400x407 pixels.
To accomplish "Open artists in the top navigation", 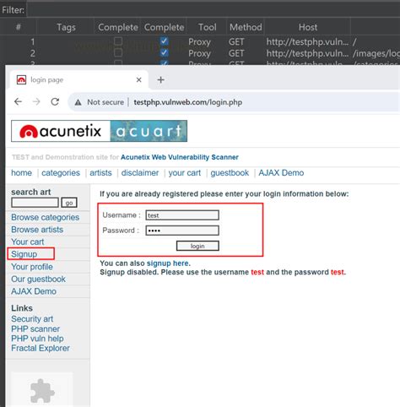I will 100,173.
